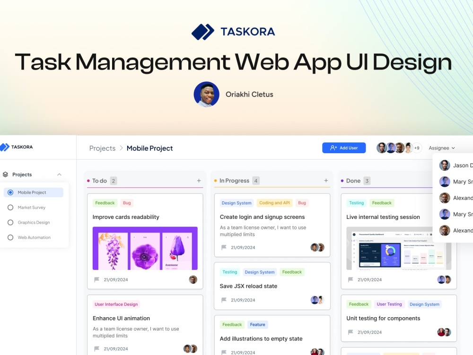
Task: Click flag icon on Live internal testing card
Action: pyautogui.click(x=350, y=280)
